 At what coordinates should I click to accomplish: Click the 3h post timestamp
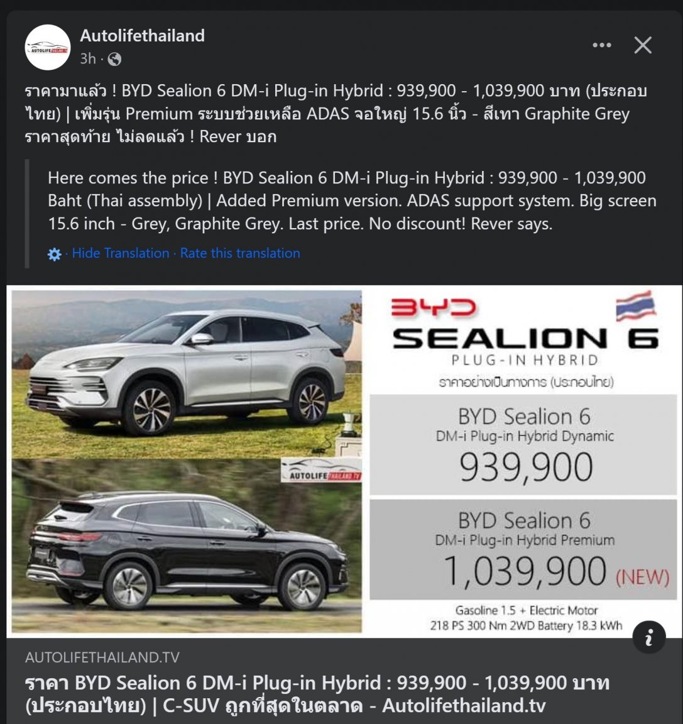pos(88,58)
